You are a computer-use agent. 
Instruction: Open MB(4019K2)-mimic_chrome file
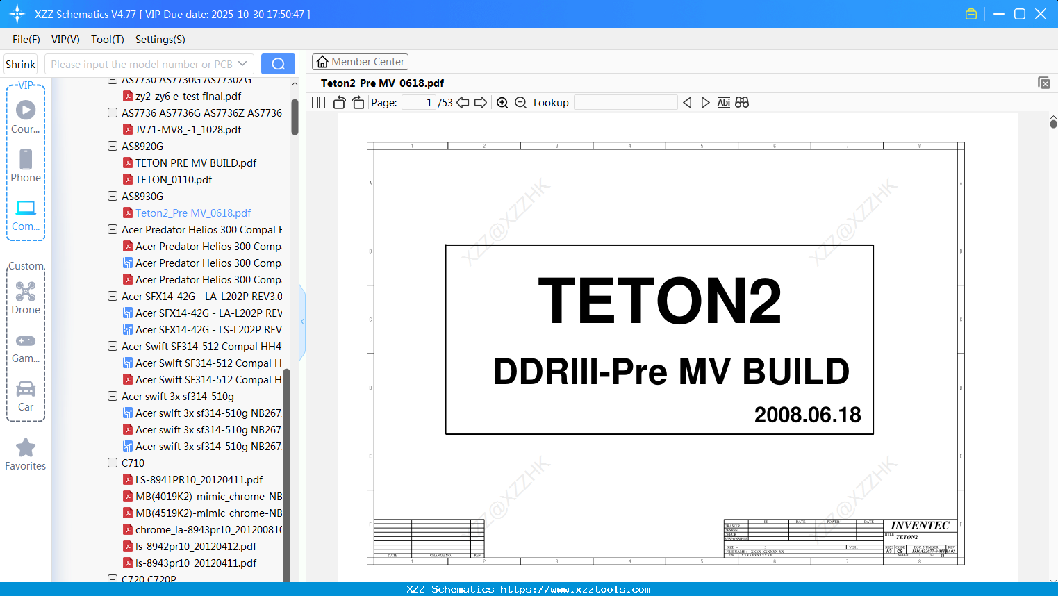point(208,496)
